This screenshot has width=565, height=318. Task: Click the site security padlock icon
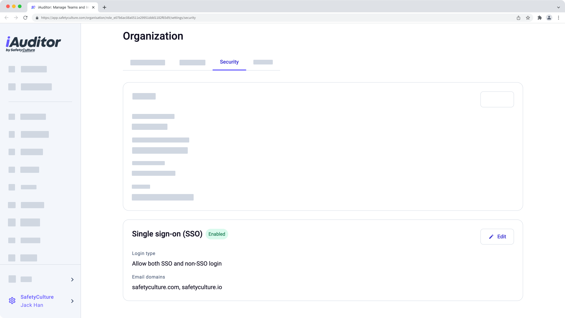point(37,18)
